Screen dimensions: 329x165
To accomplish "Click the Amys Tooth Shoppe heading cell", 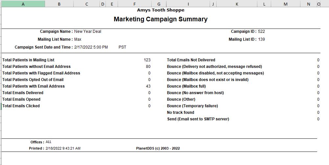I will (161, 10).
